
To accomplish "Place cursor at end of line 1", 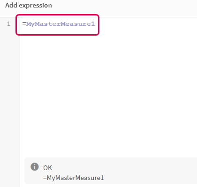I will (x=96, y=24).
